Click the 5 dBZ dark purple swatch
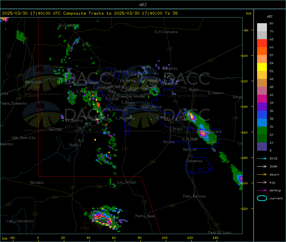Screen dimensions: 286x242 [262, 147]
